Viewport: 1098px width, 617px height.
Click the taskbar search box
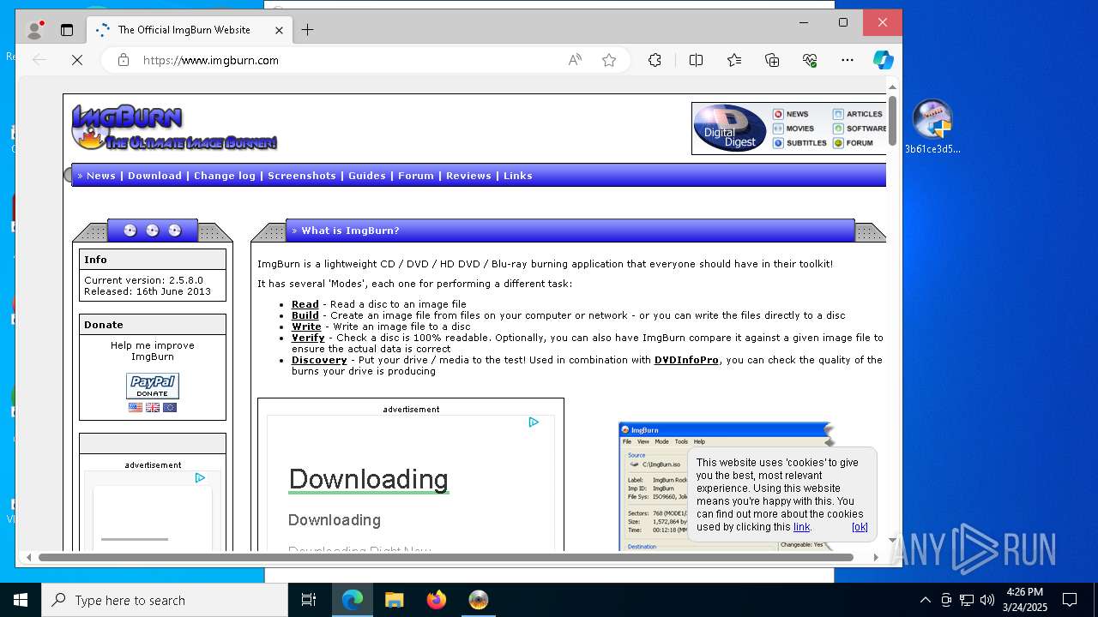[x=165, y=600]
